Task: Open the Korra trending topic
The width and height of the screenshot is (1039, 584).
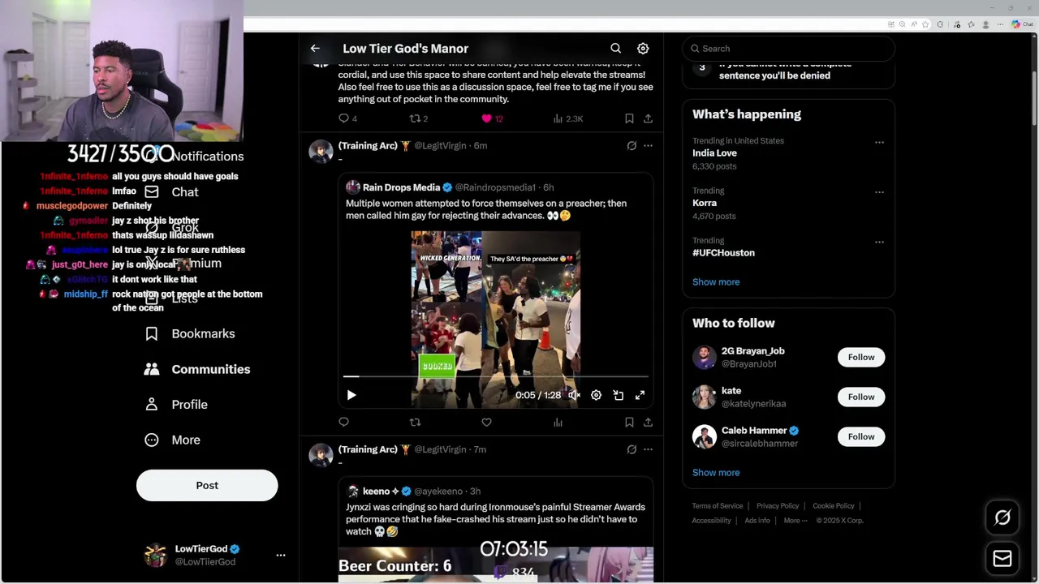Action: [x=705, y=203]
